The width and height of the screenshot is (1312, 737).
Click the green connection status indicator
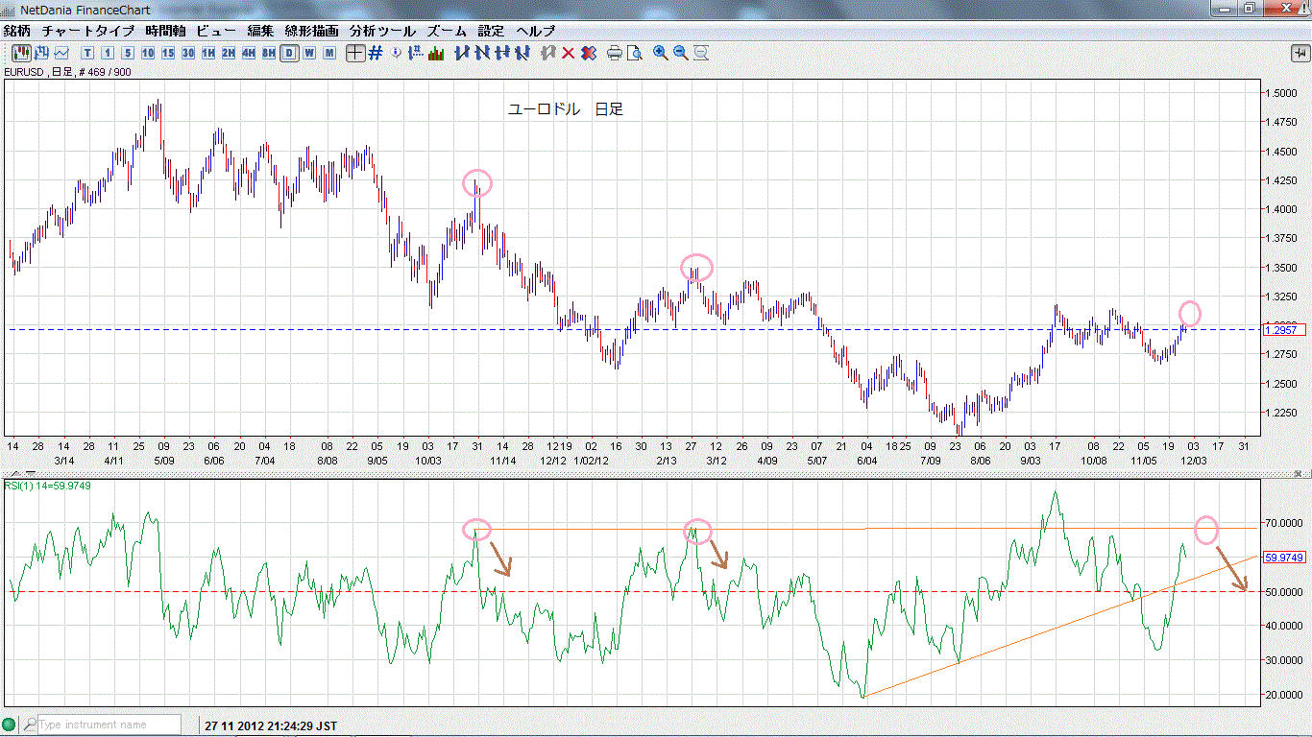click(10, 725)
